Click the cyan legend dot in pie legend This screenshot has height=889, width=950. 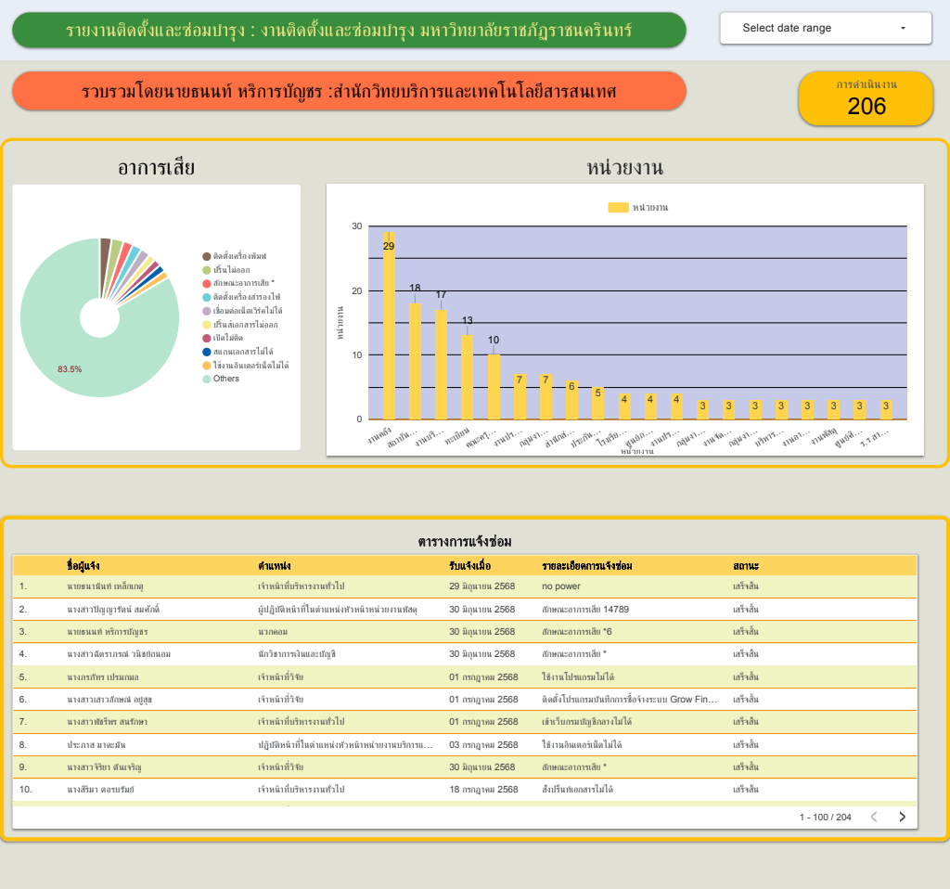(x=207, y=297)
